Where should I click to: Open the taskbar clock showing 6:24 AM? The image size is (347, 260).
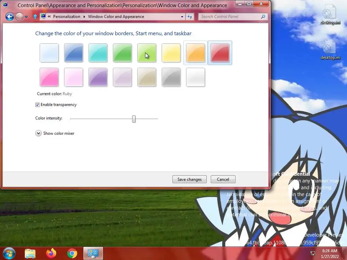[x=330, y=254]
